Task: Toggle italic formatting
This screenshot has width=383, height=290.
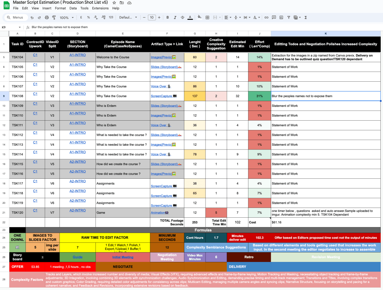Action: (x=175, y=17)
